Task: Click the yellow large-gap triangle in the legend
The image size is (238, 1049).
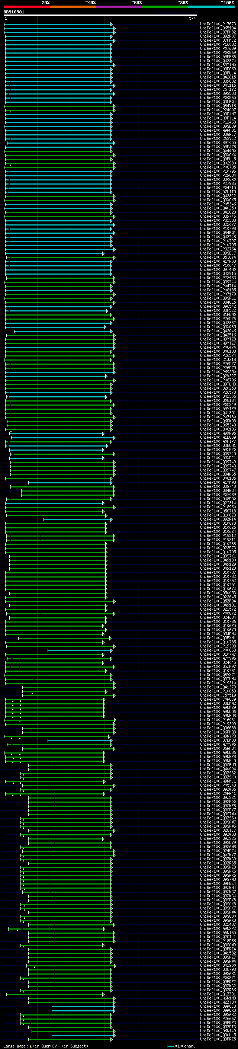Action: click(x=30, y=1046)
